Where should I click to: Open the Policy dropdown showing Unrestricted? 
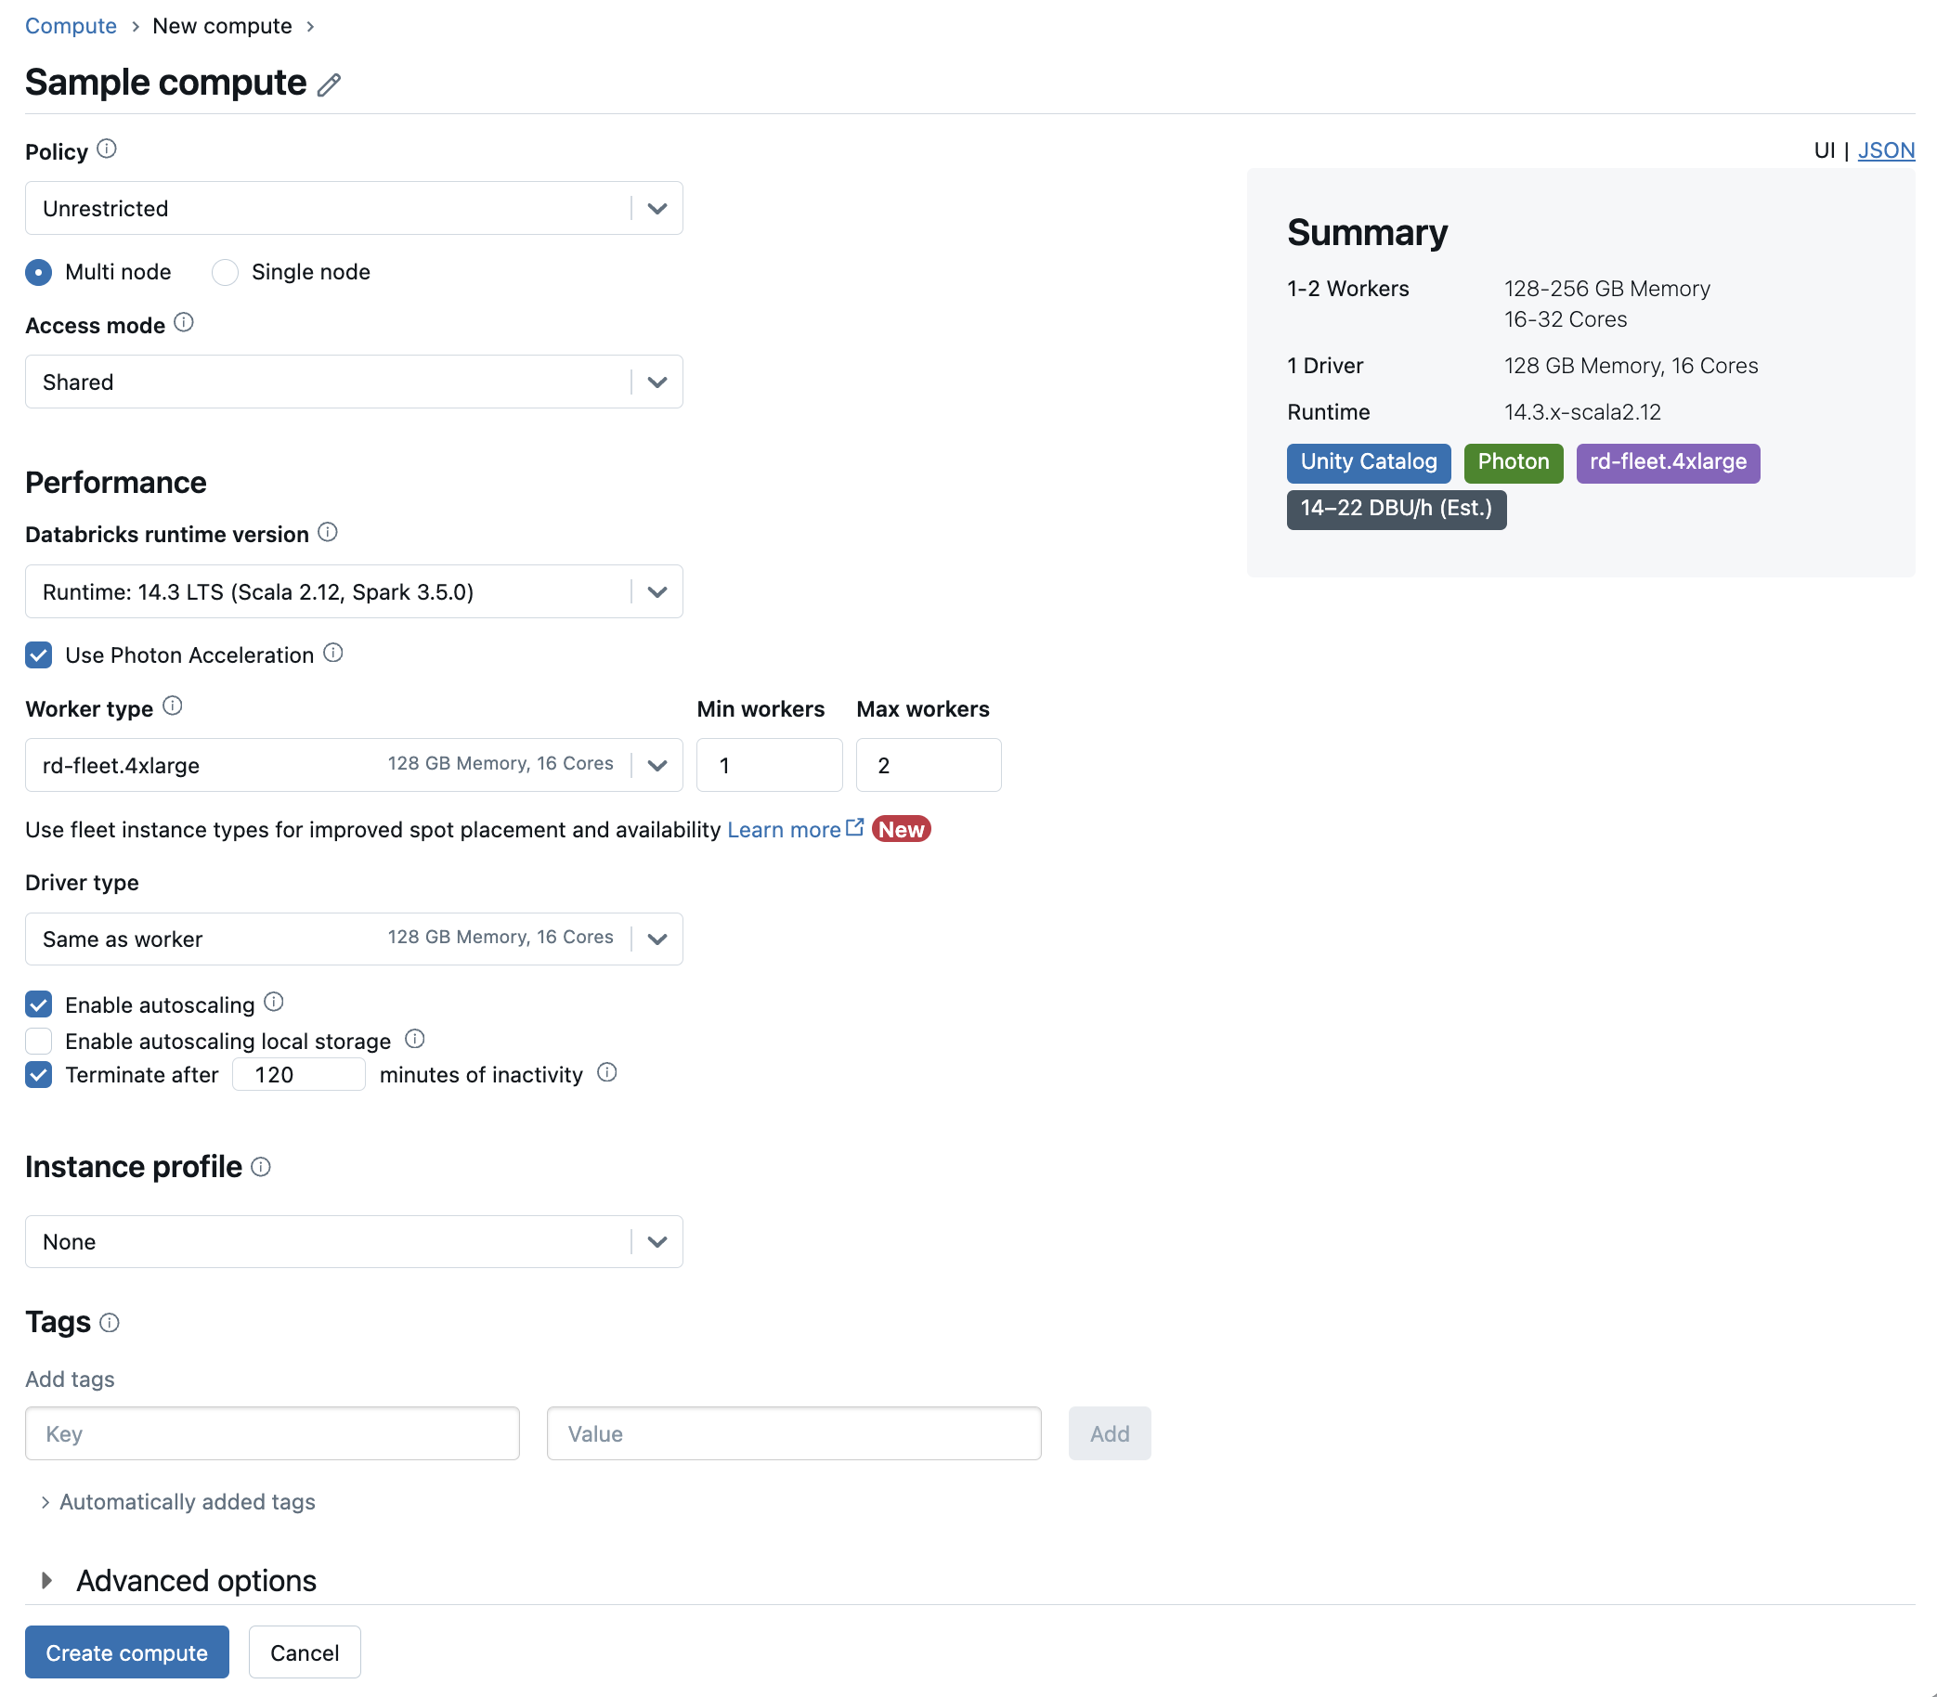pyautogui.click(x=353, y=208)
